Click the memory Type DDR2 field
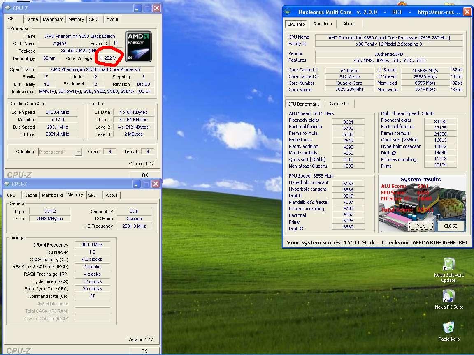 pyautogui.click(x=50, y=211)
